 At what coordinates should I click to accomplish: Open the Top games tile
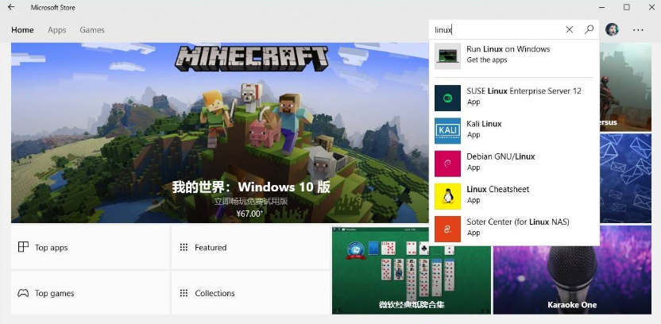(91, 293)
